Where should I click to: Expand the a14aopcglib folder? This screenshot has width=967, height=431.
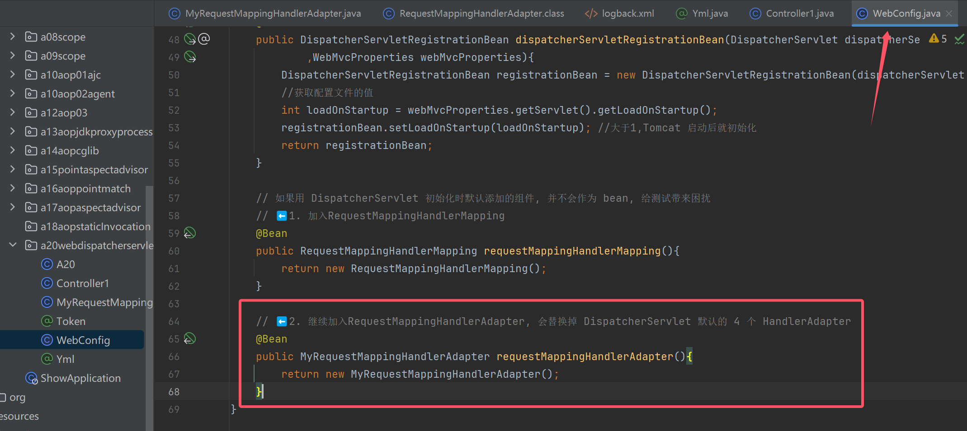[x=13, y=150]
